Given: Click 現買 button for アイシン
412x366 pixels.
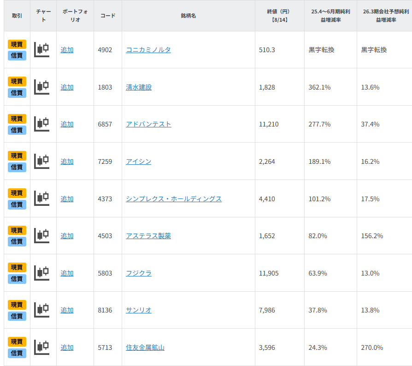Looking at the screenshot, I should [17, 156].
